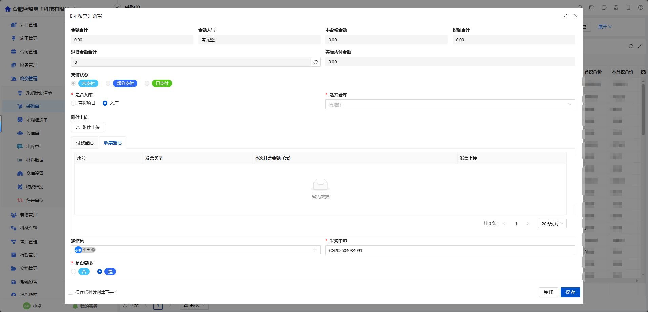Select the 直拨项目 radio option
648x312 pixels.
click(x=74, y=103)
